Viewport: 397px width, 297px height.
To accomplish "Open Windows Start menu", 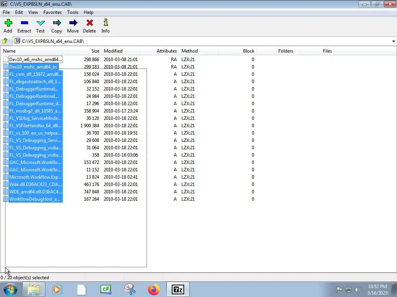I will click(x=10, y=289).
